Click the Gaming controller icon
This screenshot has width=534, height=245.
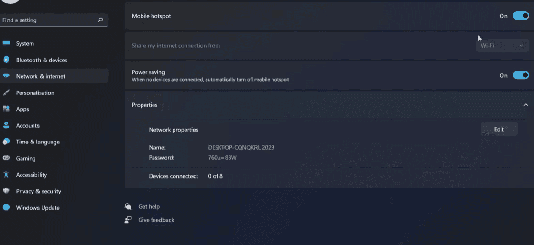pyautogui.click(x=6, y=158)
